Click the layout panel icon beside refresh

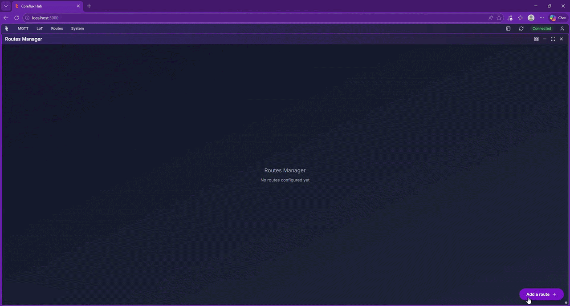(x=508, y=28)
